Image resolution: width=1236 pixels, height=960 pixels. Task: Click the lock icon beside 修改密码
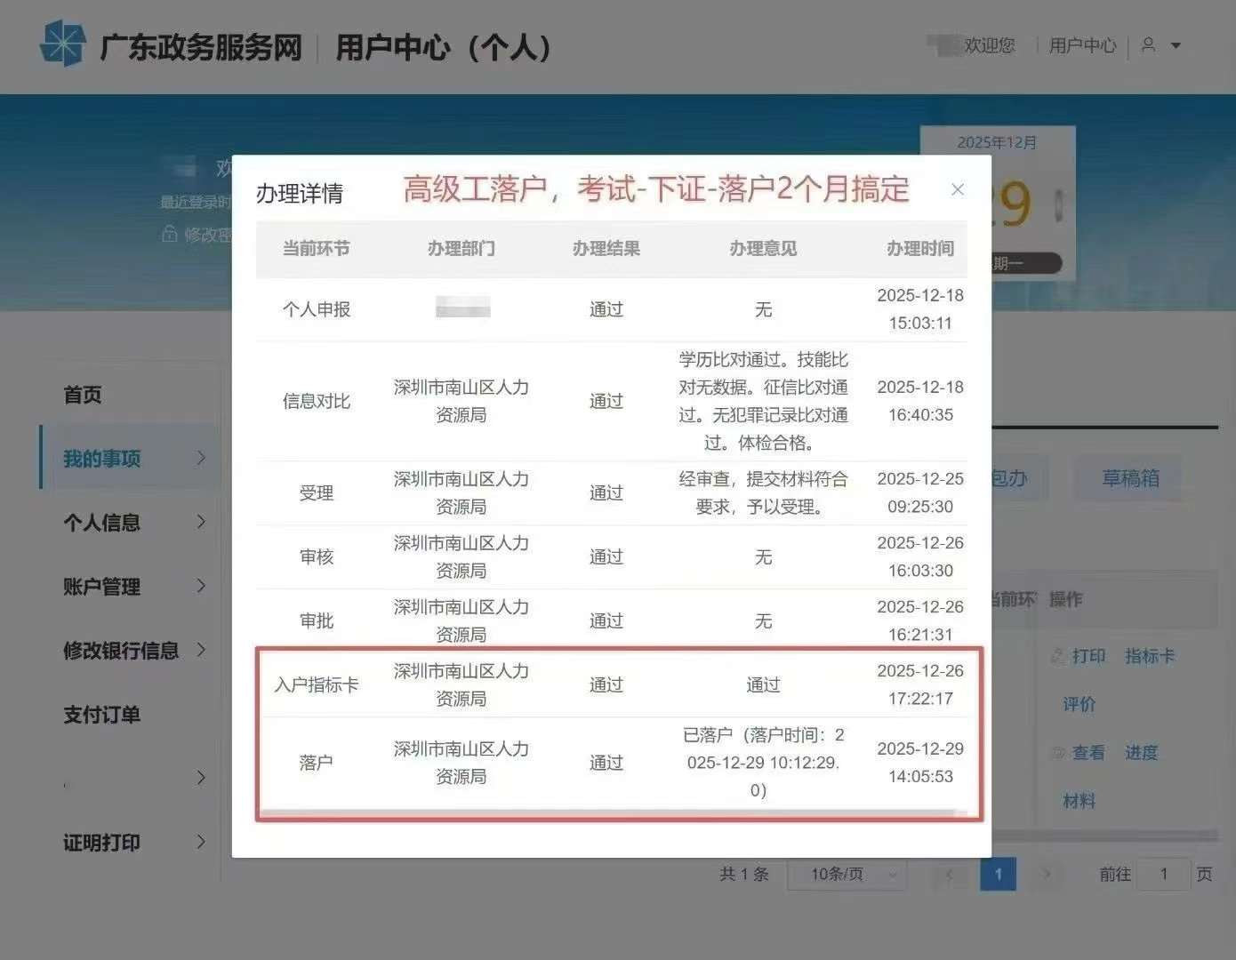coord(169,234)
